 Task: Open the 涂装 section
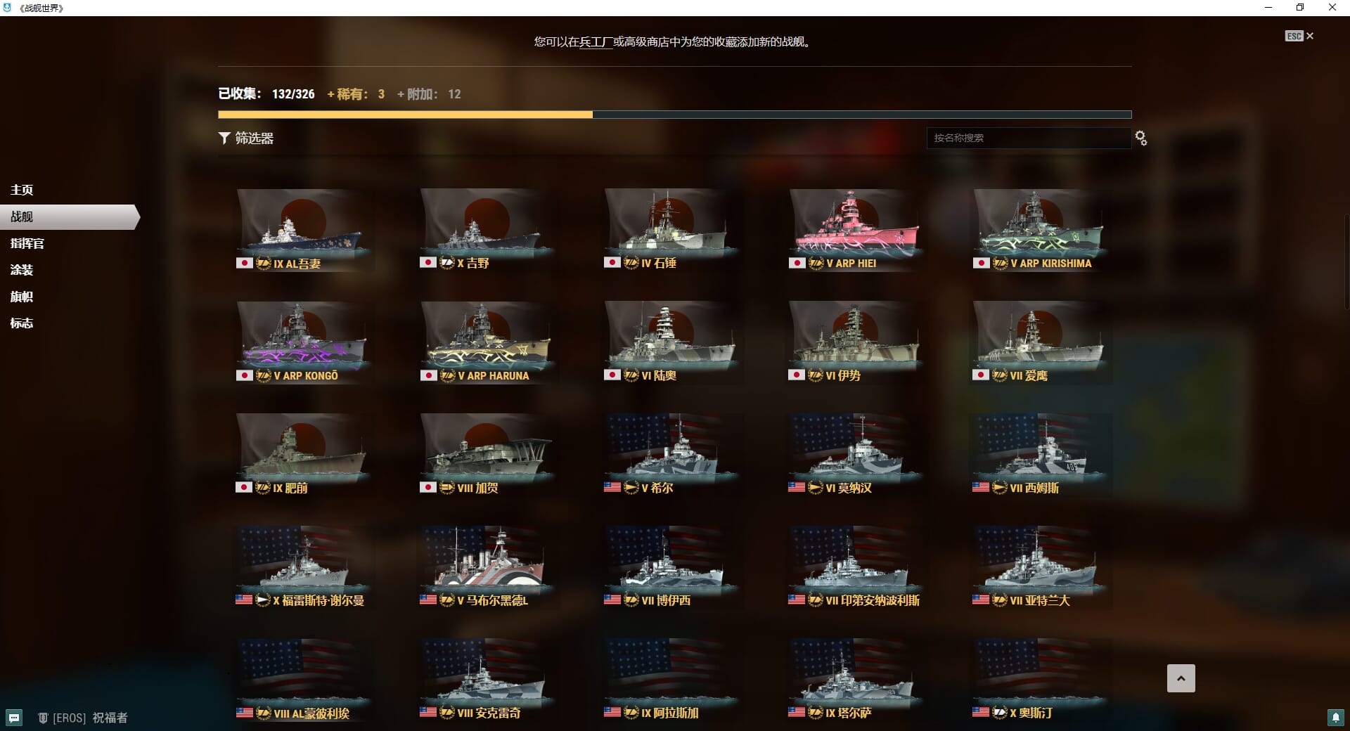[22, 270]
